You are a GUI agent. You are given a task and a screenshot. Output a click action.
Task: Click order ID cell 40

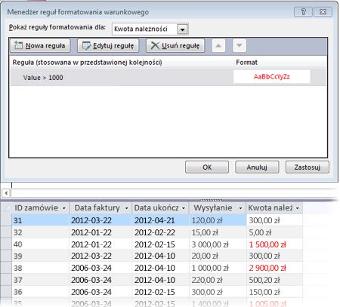[x=40, y=244]
